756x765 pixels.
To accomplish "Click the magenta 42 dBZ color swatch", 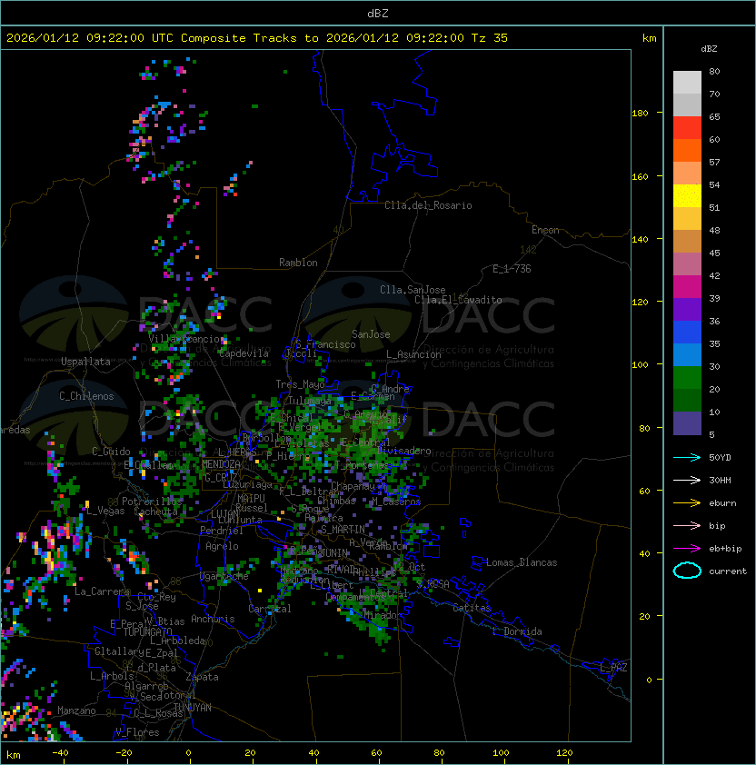I will tap(687, 287).
